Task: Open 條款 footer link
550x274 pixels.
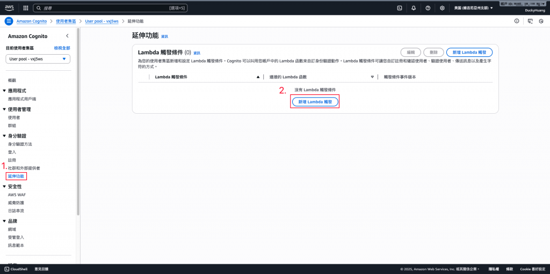Action: [510, 269]
